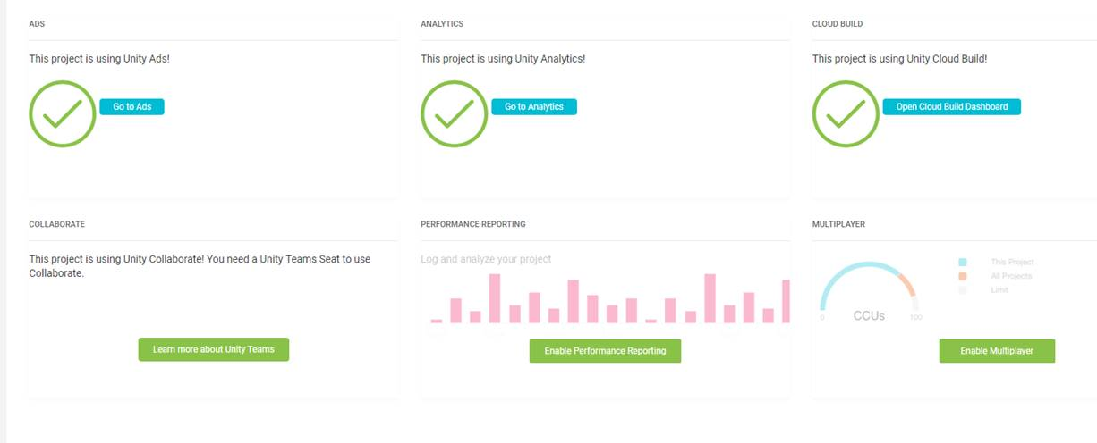Click the green checkmark icon in Ads card
1097x443 pixels.
[x=63, y=113]
